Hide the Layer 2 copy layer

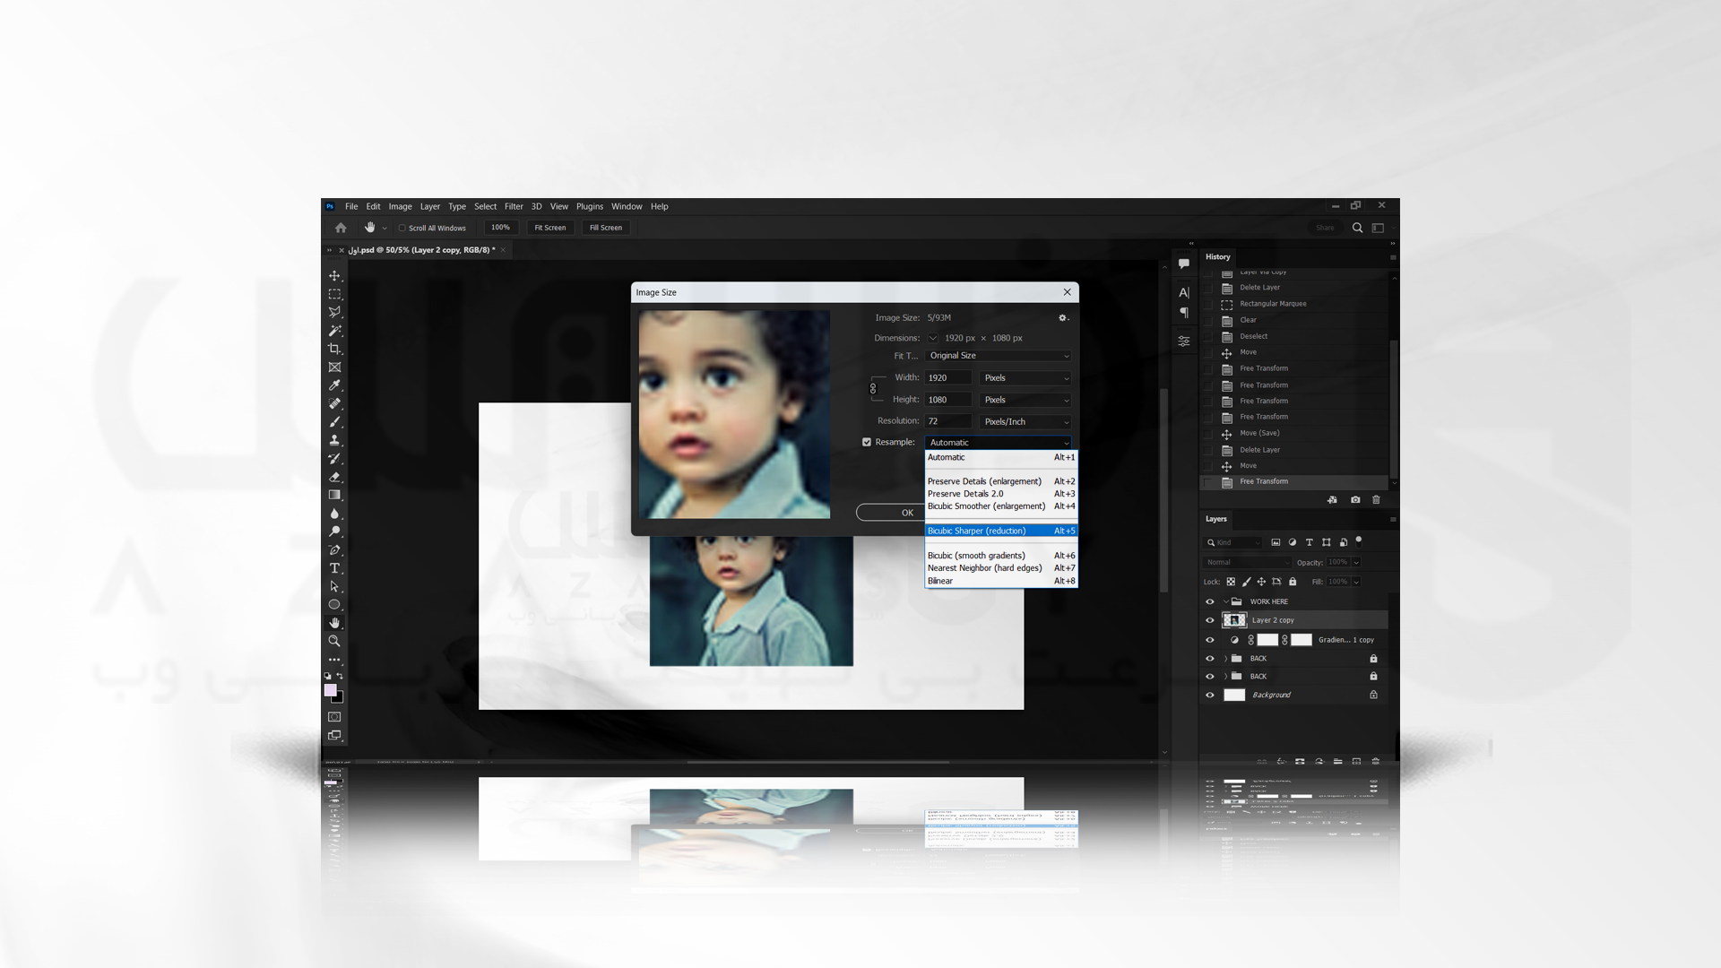coord(1209,620)
